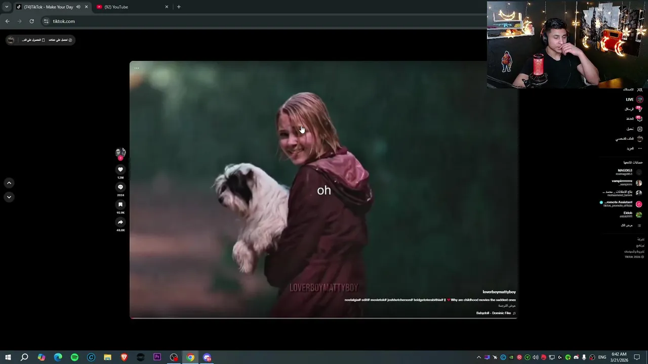The image size is (648, 364).
Task: Open comments via the speech bubble icon
Action: click(x=120, y=187)
